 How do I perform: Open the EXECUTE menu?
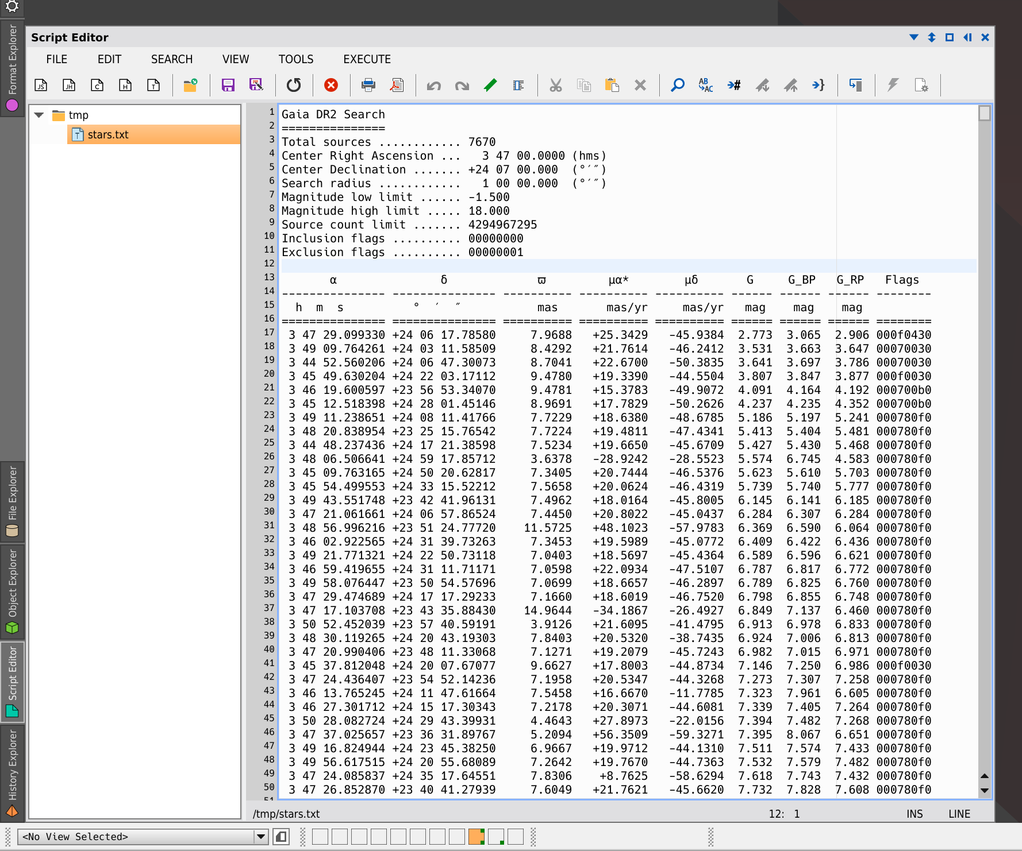pos(367,59)
